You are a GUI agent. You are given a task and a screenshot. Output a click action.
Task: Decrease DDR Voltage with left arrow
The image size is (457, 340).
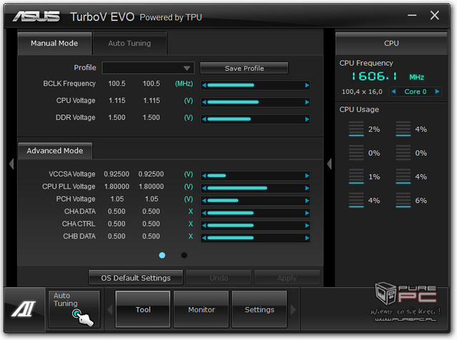click(x=204, y=119)
